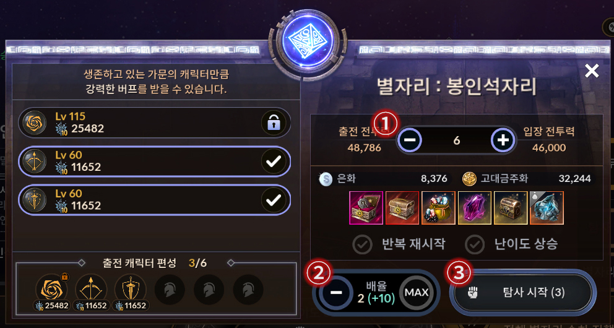614x328 pixels.
Task: Click the blue-white crystal ore reward icon
Action: point(547,208)
